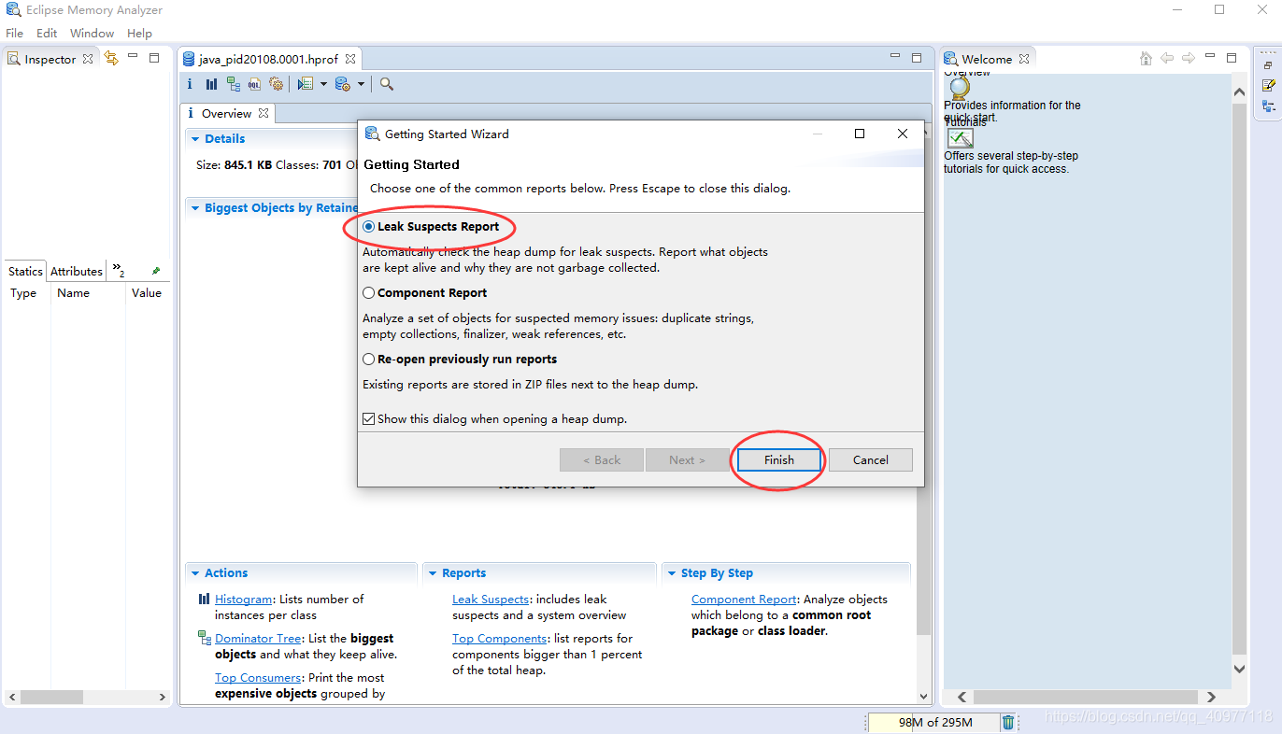Viewport: 1282px width, 734px height.
Task: Collapse the Actions section
Action: click(195, 573)
